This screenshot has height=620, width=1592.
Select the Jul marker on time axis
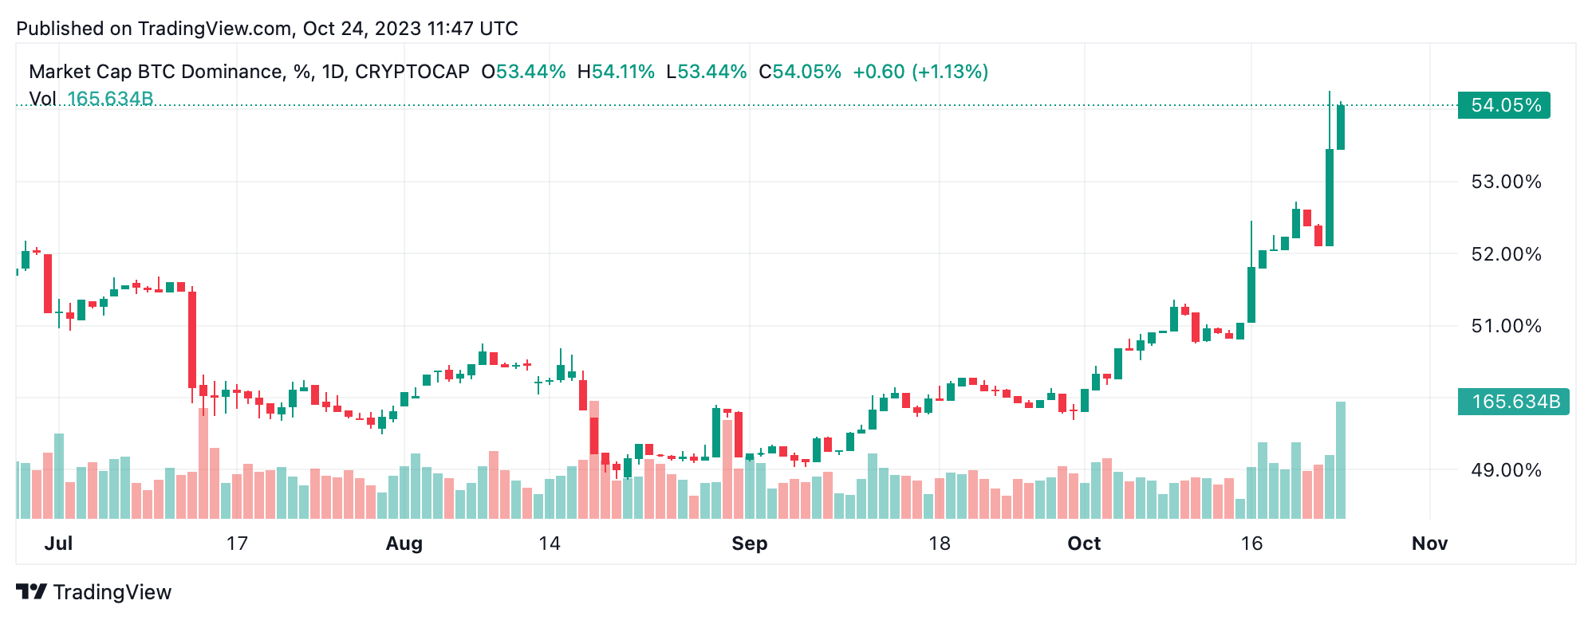click(x=58, y=543)
